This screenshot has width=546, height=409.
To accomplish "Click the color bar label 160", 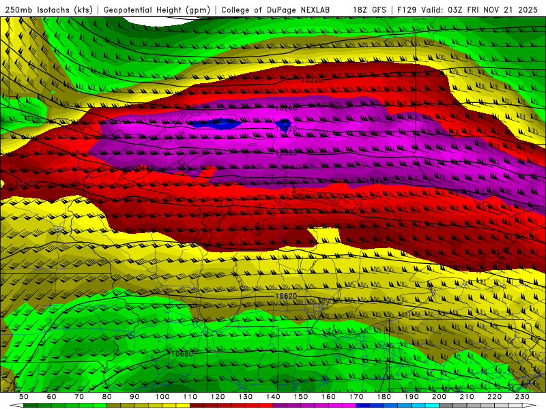I will (x=328, y=397).
